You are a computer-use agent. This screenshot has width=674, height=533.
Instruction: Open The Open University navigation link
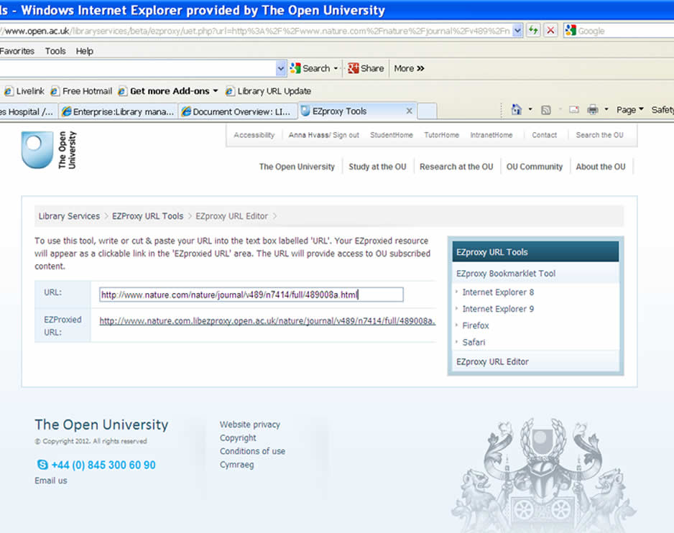pyautogui.click(x=297, y=167)
